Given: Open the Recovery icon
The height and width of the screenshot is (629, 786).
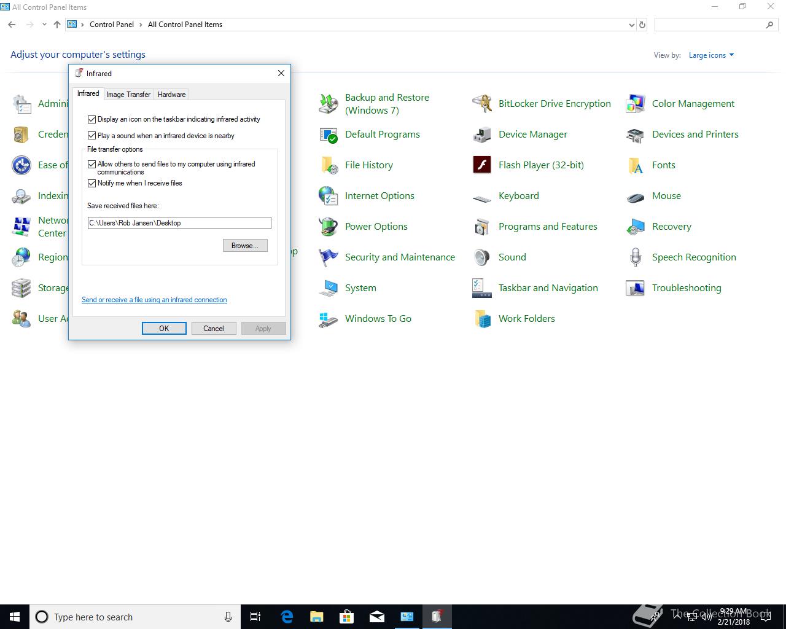Looking at the screenshot, I should pos(636,227).
